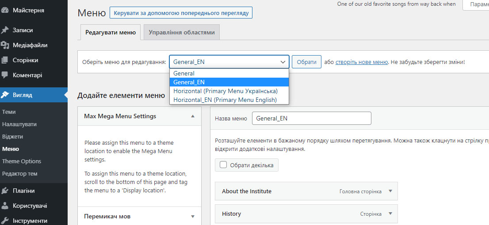Screen dimensions: 489x225
Task: Click the Коментарі speech bubble icon
Action: (x=5, y=75)
